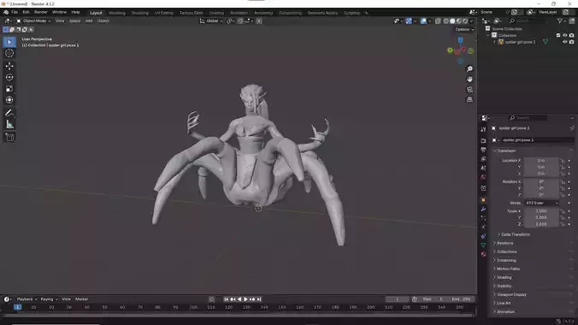Viewport: 578px width, 325px height.
Task: Open the Material properties tab
Action: [483, 254]
